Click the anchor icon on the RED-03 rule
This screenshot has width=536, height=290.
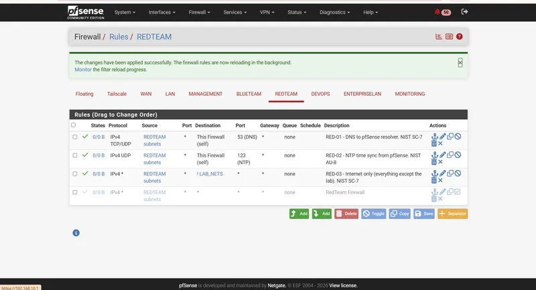[x=434, y=173]
